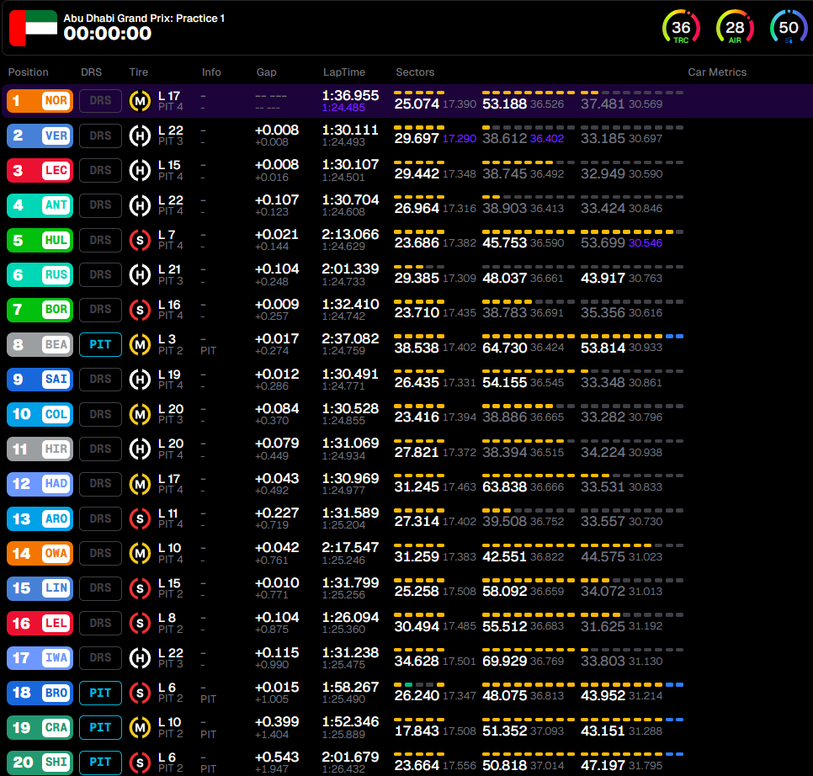Click OWA's medium tire icon
This screenshot has width=813, height=776.
coord(140,554)
